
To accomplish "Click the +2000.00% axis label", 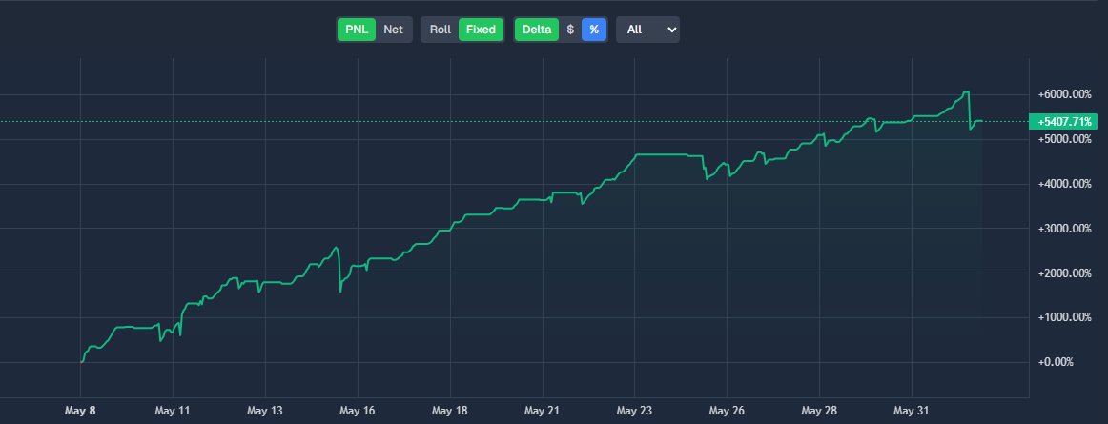I will 1065,273.
